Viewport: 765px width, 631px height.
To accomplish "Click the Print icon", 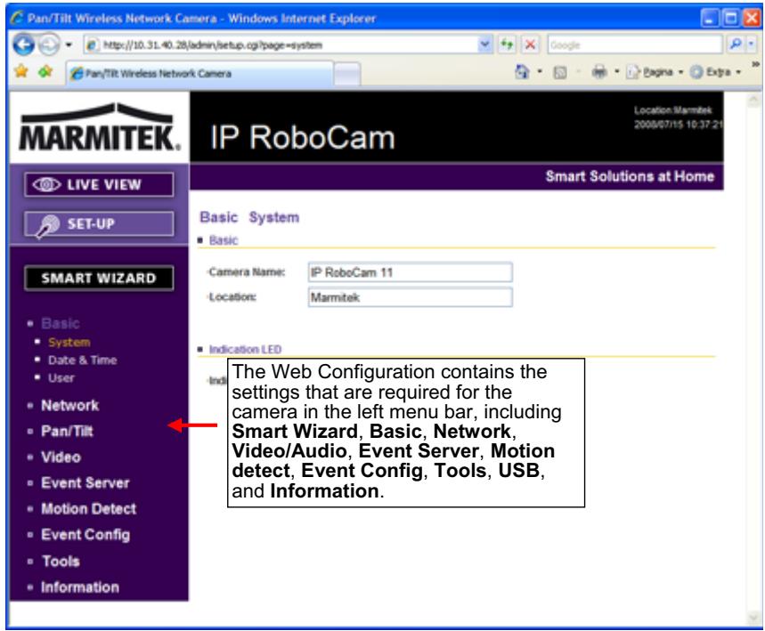I will [x=599, y=73].
